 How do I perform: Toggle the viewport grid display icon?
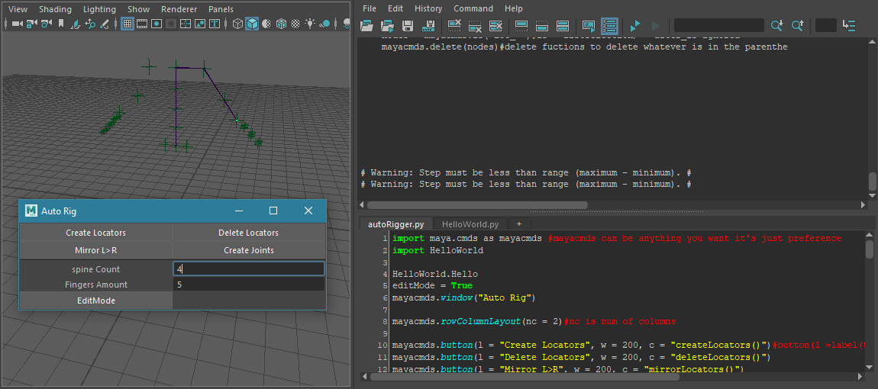tap(128, 24)
